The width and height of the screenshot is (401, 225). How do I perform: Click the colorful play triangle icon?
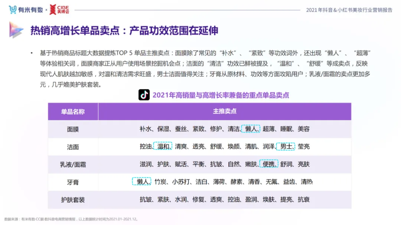point(16,30)
